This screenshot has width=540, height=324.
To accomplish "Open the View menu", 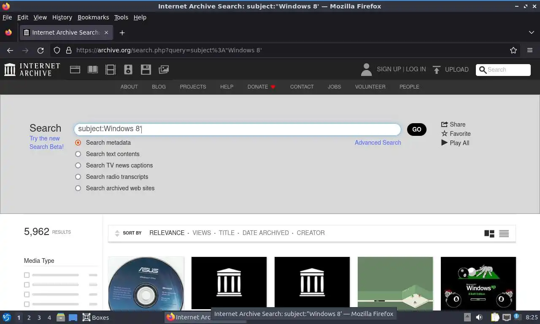I will (x=40, y=17).
